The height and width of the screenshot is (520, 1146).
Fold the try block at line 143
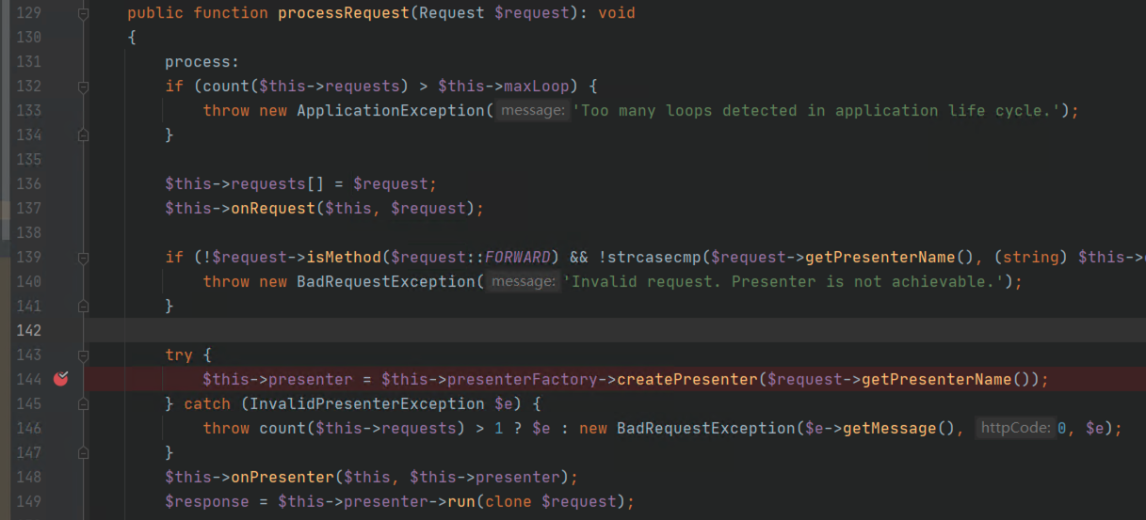83,355
